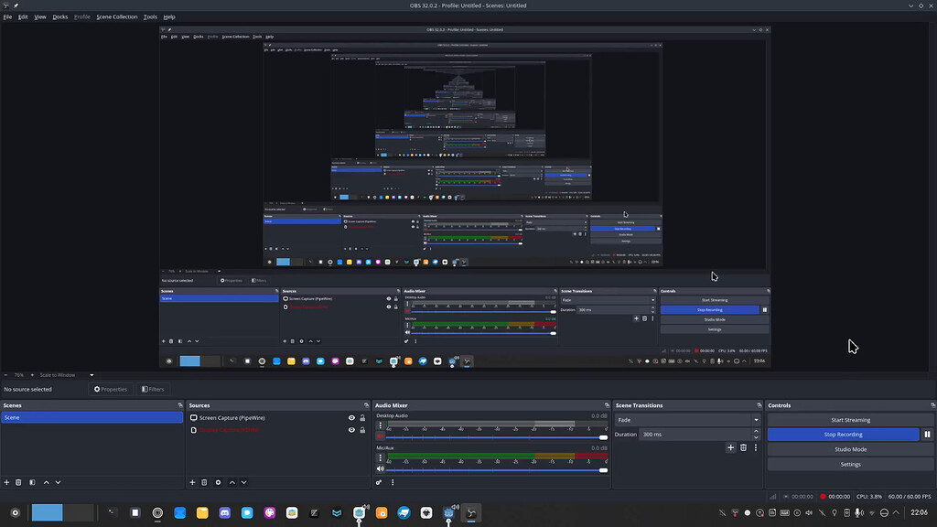
Task: Open Audio Mixer bottom three-dot menu
Action: point(393,482)
